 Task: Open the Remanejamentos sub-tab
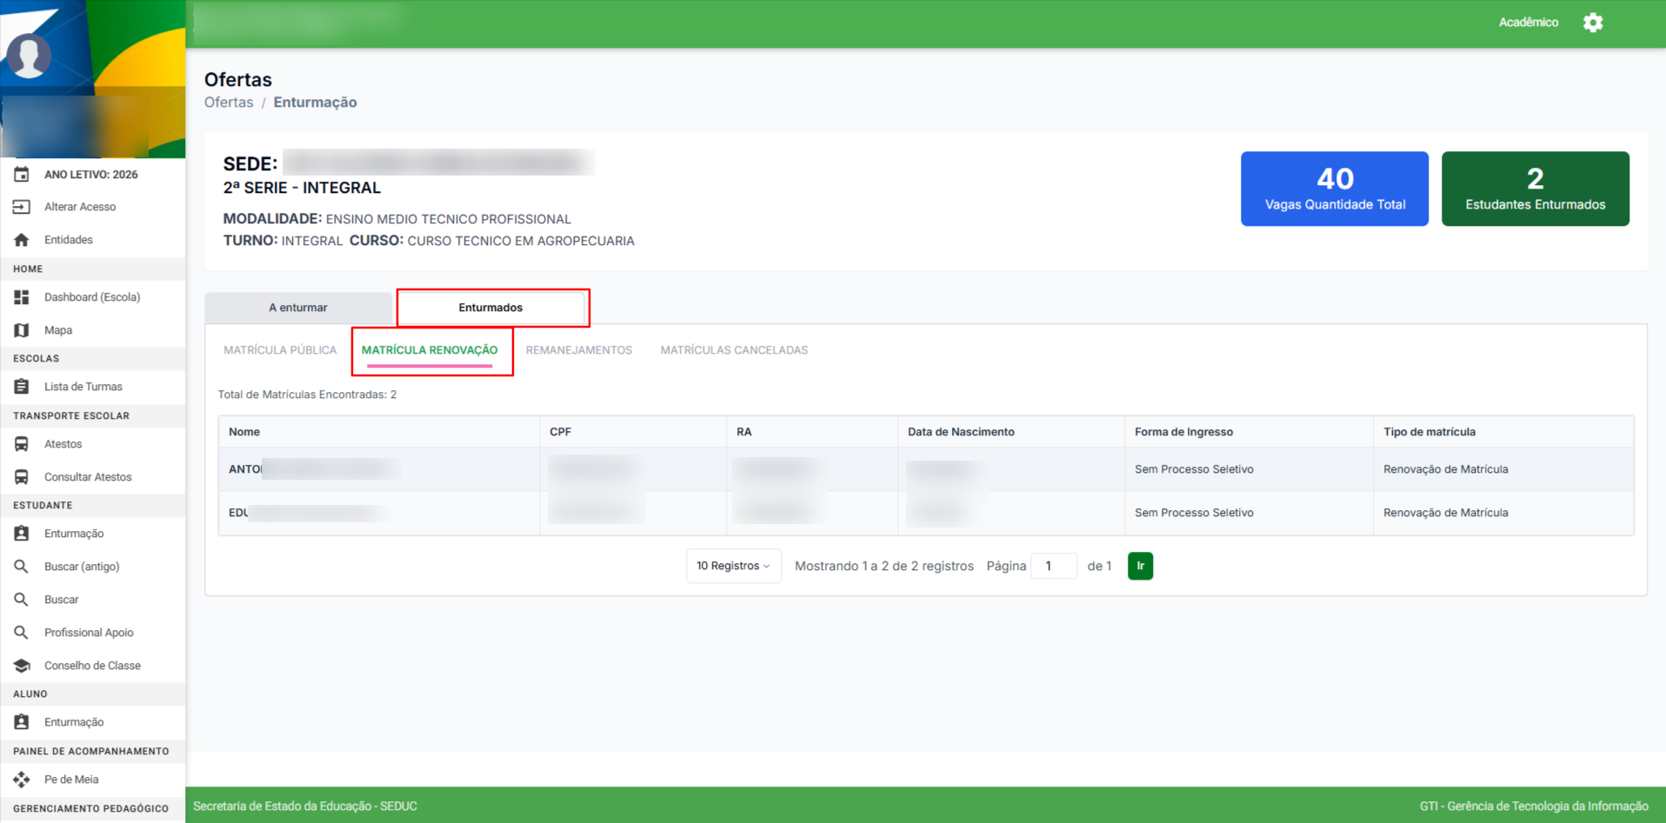(x=578, y=350)
